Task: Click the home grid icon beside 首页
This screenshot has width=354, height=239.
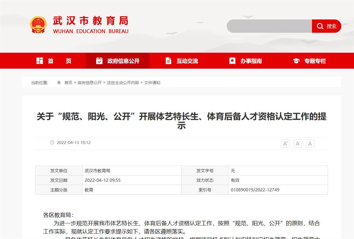Action: [x=40, y=61]
